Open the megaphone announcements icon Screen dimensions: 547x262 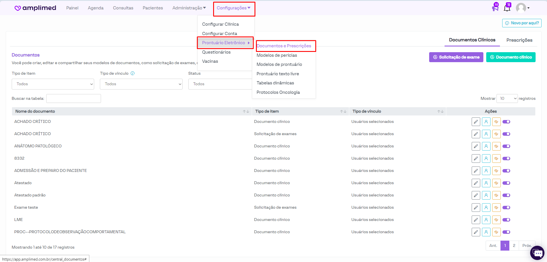coord(495,8)
